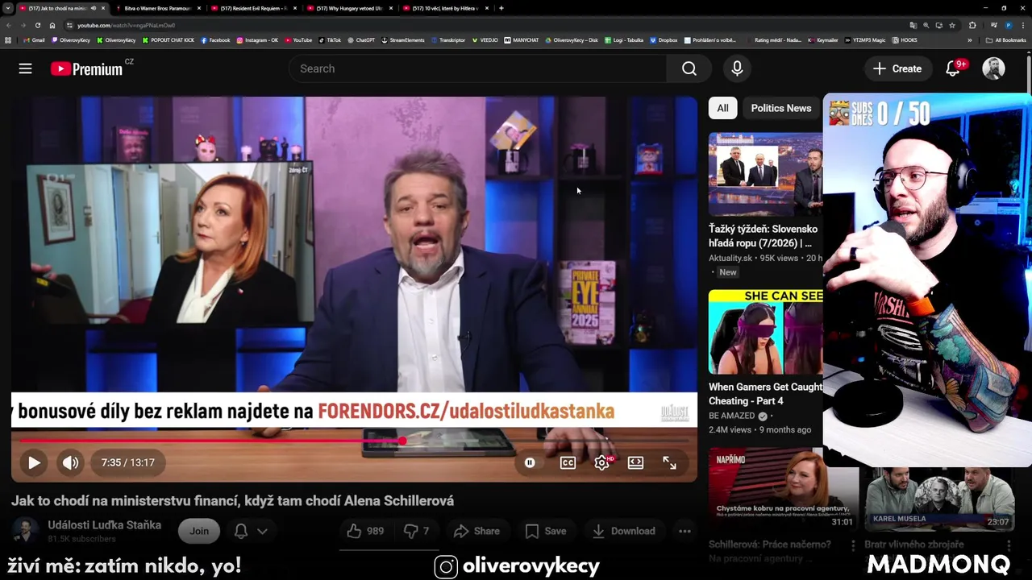Close the Jak to chodí na ministerstvu tab

coord(103,8)
